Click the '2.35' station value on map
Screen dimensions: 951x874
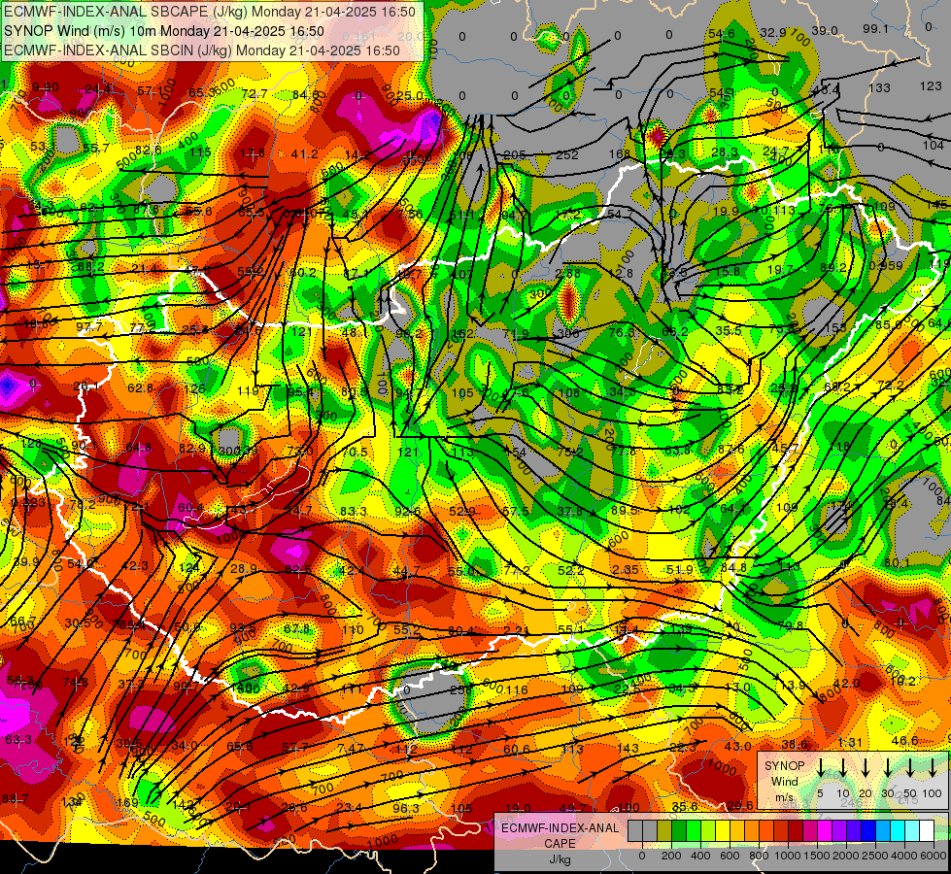[x=625, y=569]
